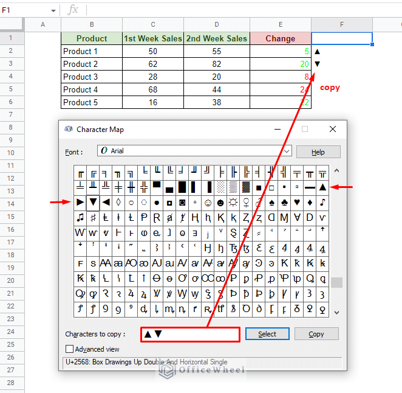Choose the full block character
Viewport: 402px width, 393px height.
coord(182,187)
